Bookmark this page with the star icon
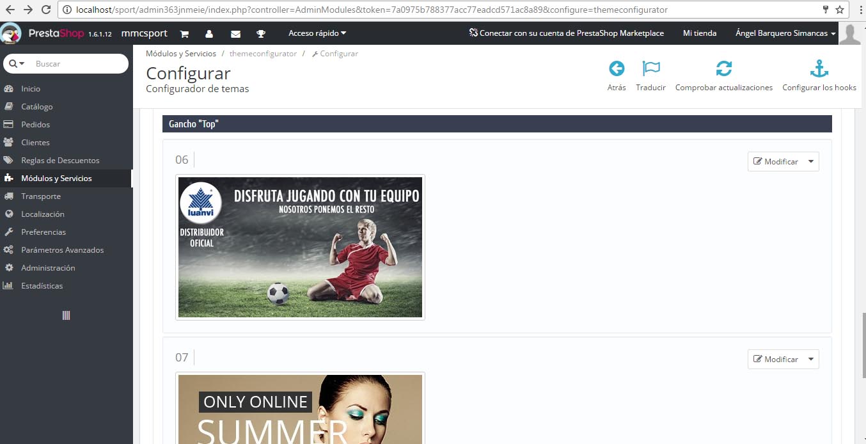 pyautogui.click(x=840, y=10)
